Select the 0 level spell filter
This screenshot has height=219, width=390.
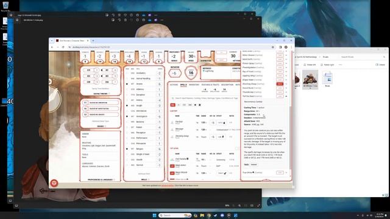pos(179,105)
